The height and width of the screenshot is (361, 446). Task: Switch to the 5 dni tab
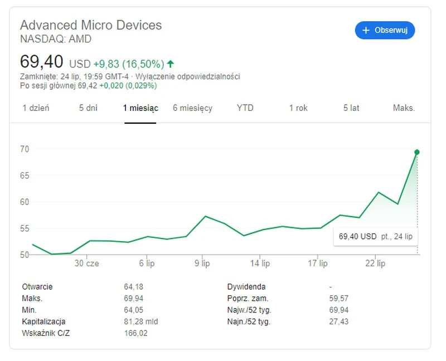coord(88,108)
